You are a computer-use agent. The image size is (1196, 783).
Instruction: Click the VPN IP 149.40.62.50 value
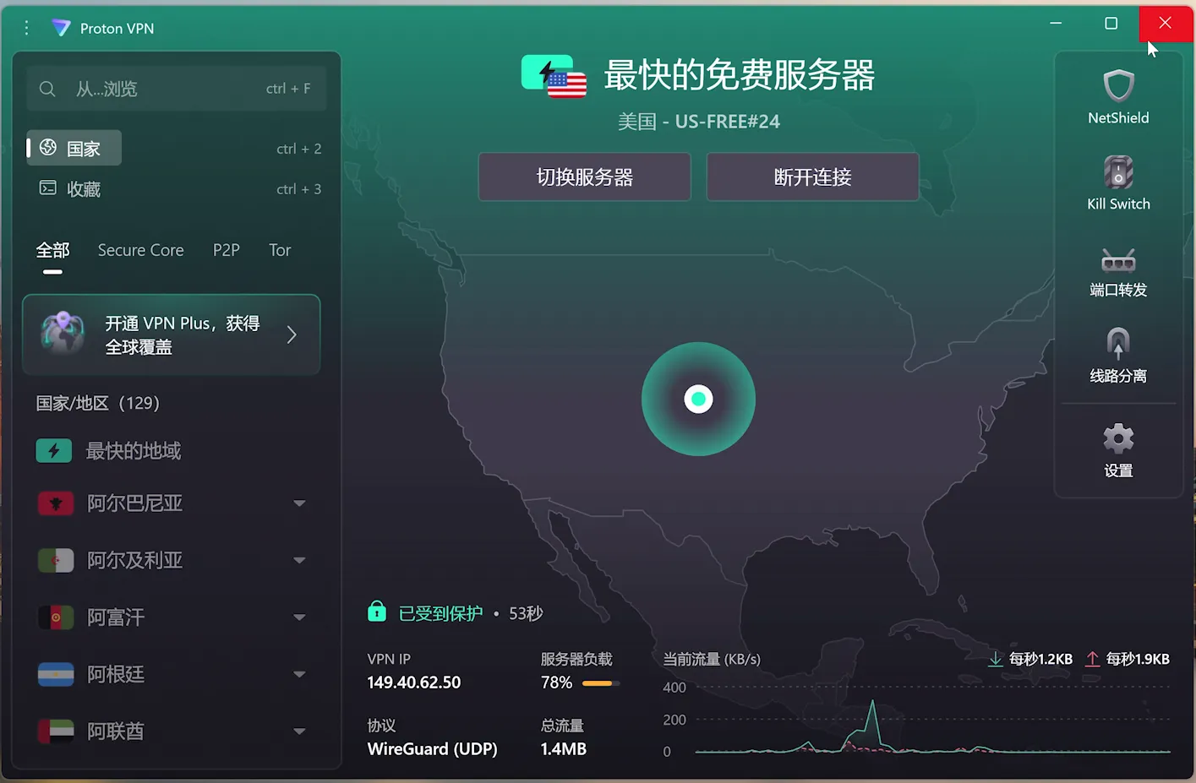pos(414,682)
